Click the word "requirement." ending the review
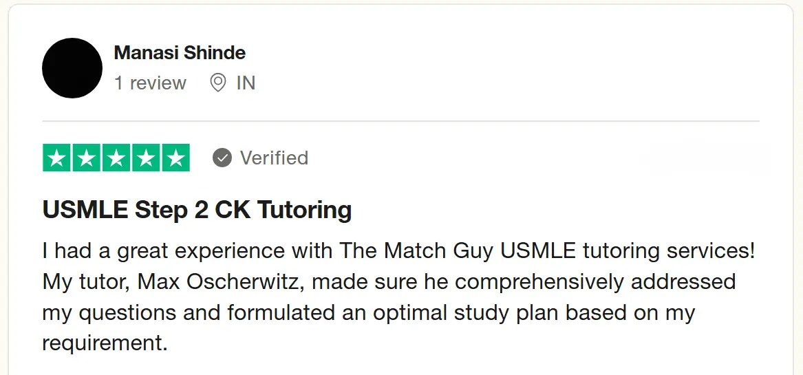 click(105, 343)
